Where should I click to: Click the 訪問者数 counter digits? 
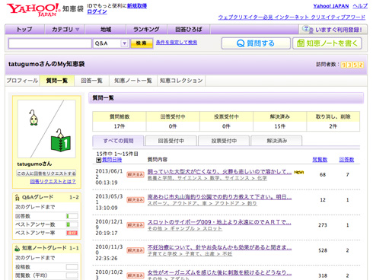click(x=352, y=65)
